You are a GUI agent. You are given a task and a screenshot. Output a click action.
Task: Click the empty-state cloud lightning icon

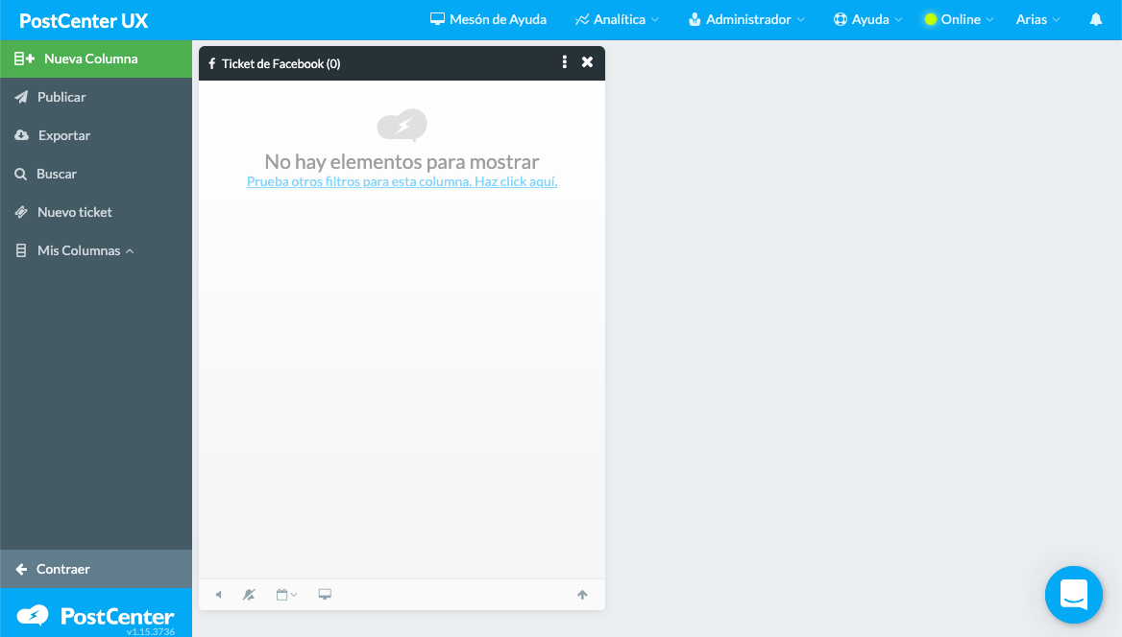point(402,125)
